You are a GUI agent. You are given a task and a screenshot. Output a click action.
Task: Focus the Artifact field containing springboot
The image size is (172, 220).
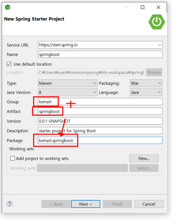pos(100,111)
